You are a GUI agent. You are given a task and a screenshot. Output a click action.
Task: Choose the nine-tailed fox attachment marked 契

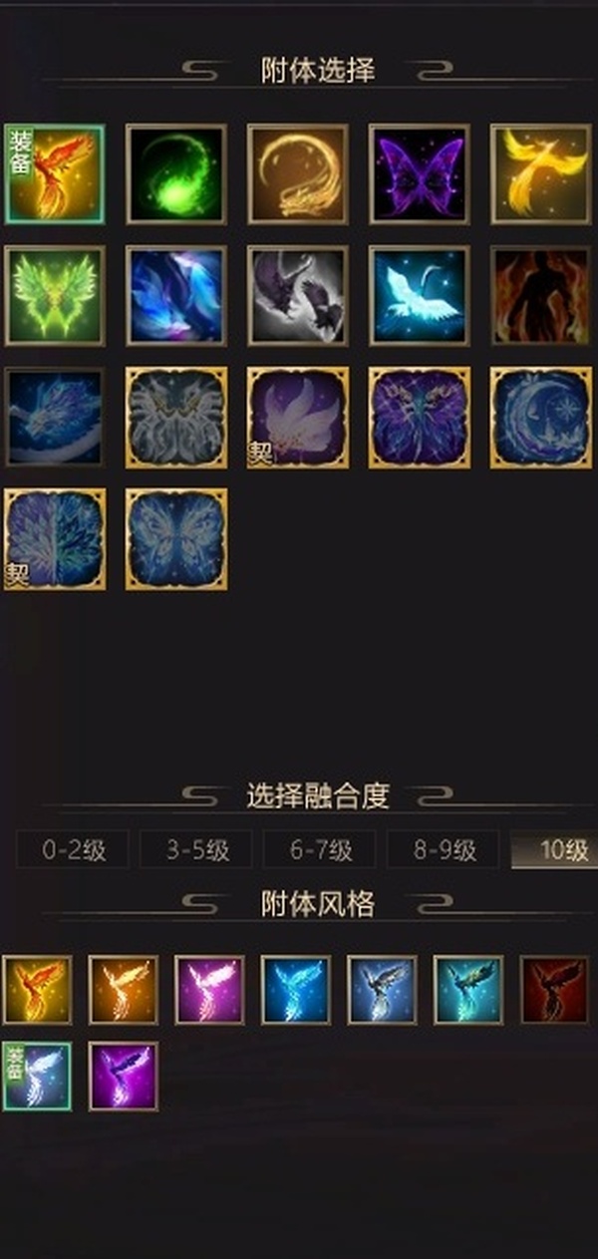[298, 417]
